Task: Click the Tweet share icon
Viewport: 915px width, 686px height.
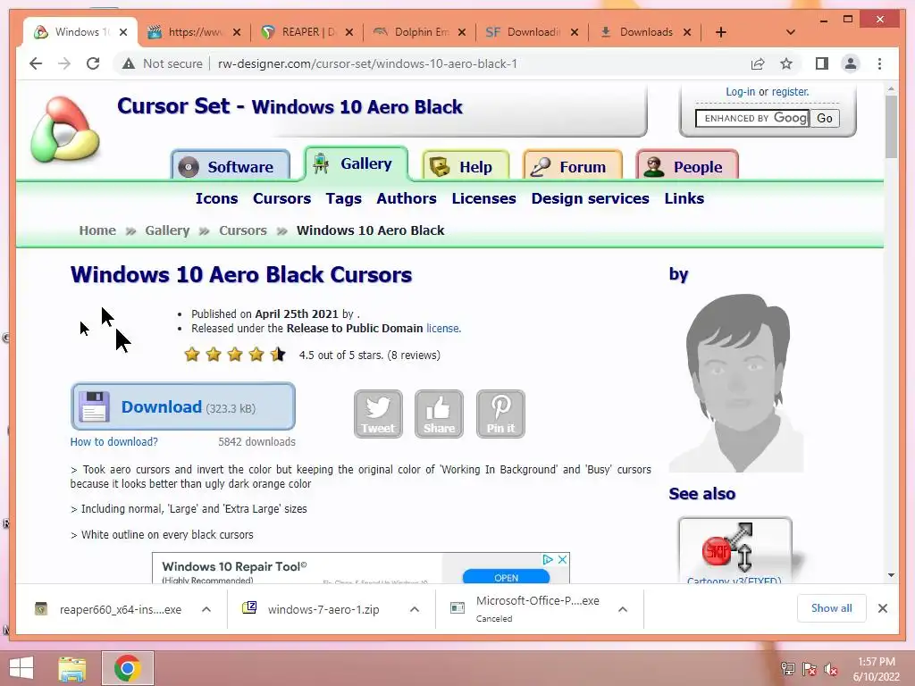Action: coord(378,414)
